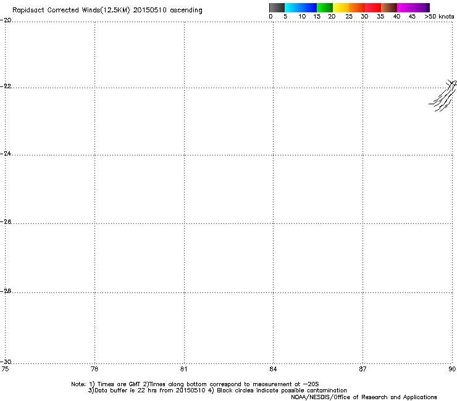Screen dimensions: 457x401
Task: Click the cyan 5-10 knots color band
Action: [293, 7]
